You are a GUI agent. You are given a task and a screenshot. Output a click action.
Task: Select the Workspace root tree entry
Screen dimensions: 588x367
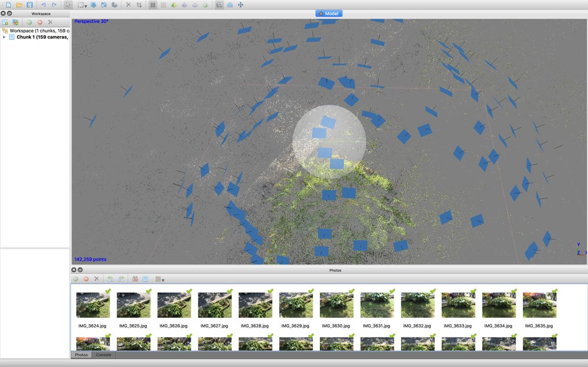(36, 30)
